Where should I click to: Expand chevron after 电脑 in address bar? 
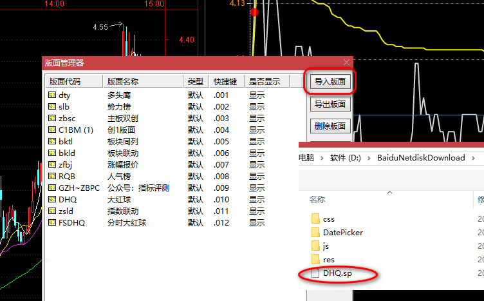click(322, 158)
